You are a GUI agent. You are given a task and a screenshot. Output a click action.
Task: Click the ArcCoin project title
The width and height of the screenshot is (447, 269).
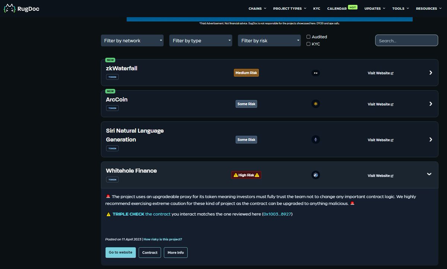coord(117,99)
